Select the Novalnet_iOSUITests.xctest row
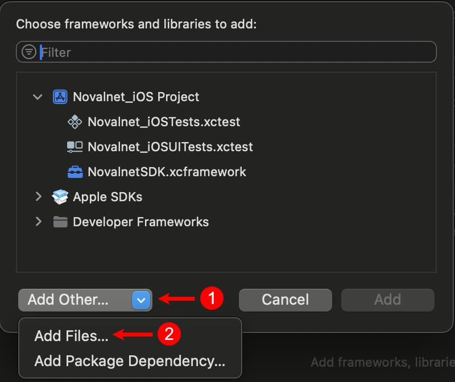 pyautogui.click(x=170, y=147)
